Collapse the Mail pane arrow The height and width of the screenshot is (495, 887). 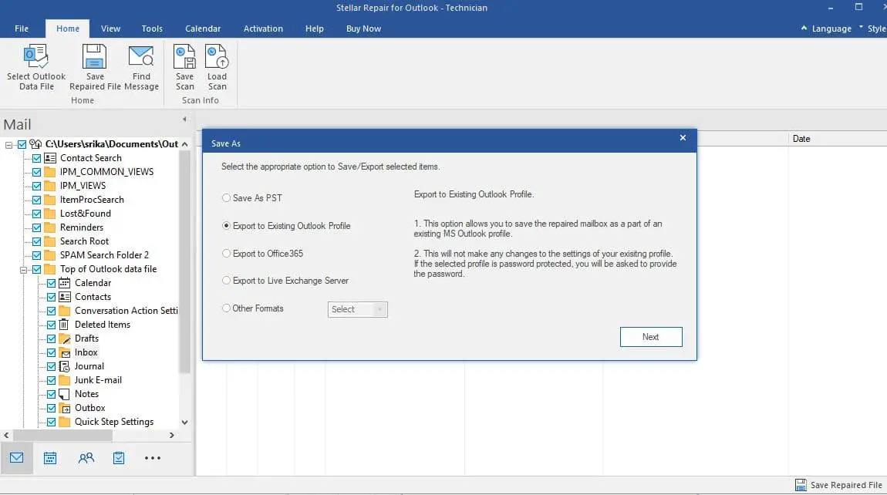click(x=184, y=119)
